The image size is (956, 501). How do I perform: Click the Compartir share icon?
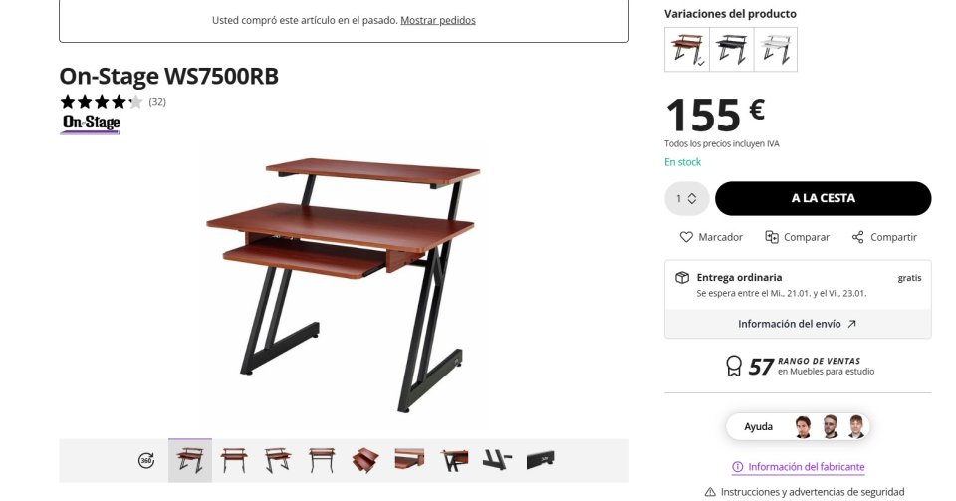[x=857, y=237]
